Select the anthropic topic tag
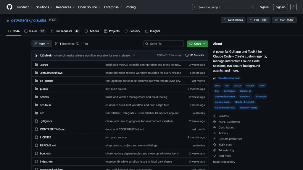The width and height of the screenshot is (303, 170). [229, 91]
